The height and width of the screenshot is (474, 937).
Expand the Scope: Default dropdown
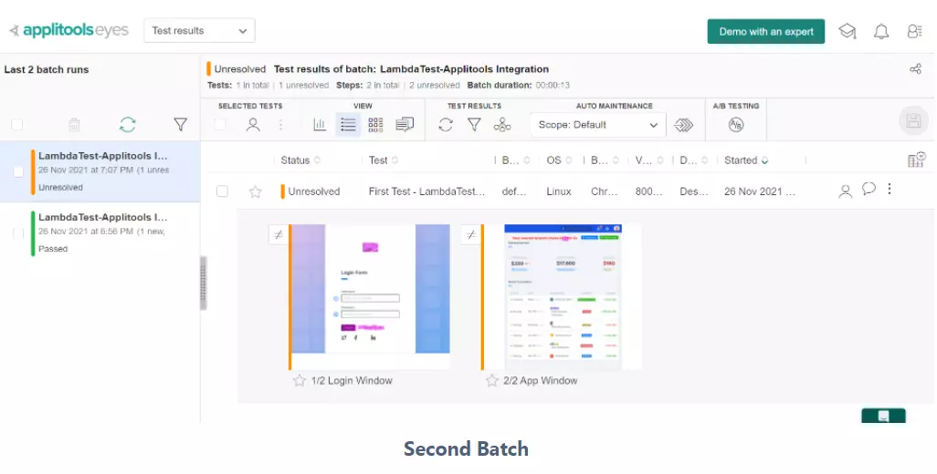pyautogui.click(x=598, y=125)
